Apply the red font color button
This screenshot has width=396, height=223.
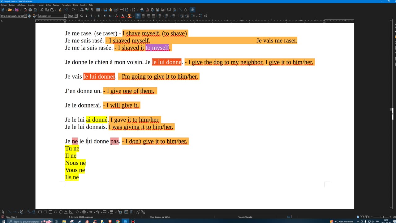pos(123,16)
